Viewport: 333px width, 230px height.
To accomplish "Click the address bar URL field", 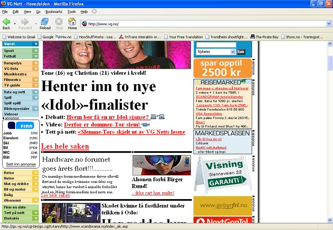I will (x=203, y=24).
